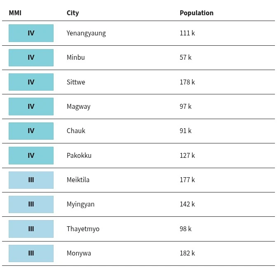Click the Pakokku city name
The height and width of the screenshot is (272, 277).
coord(79,156)
